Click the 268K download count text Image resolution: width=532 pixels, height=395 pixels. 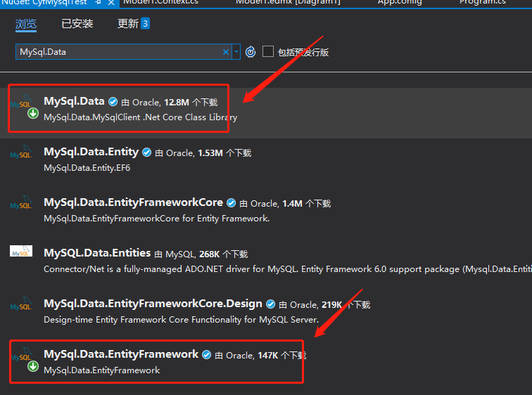(209, 254)
